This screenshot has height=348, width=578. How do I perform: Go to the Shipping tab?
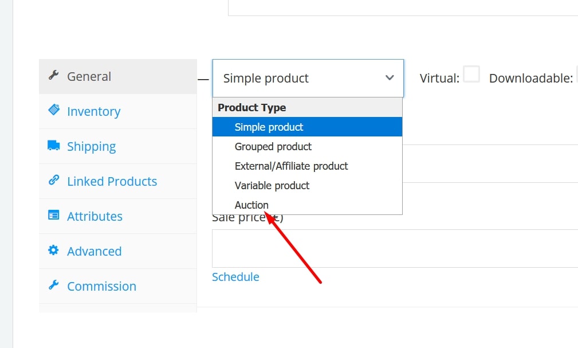pos(118,147)
